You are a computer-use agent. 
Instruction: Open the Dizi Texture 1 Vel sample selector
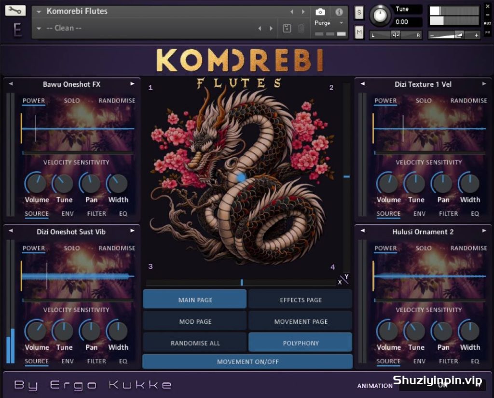tap(423, 84)
